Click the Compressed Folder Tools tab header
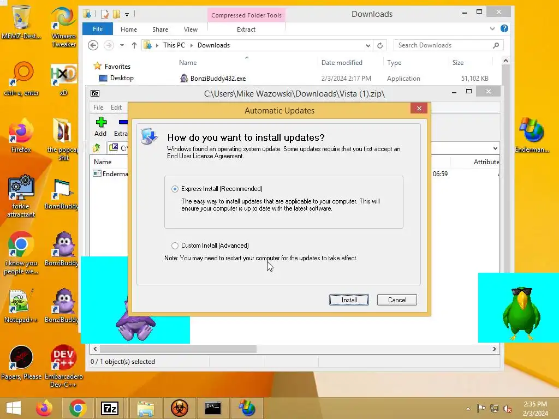 pos(246,15)
